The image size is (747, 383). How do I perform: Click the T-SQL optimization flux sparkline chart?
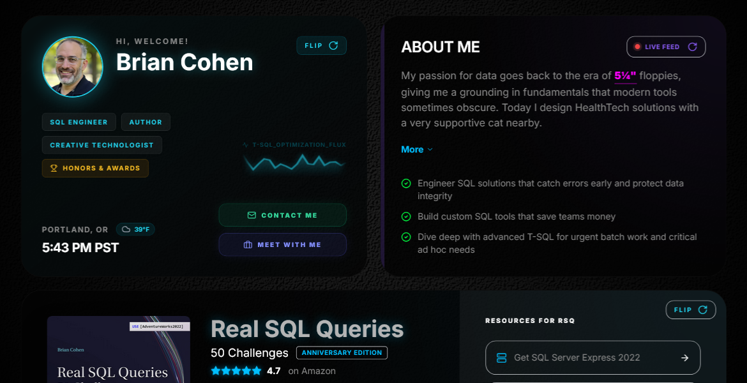[294, 163]
